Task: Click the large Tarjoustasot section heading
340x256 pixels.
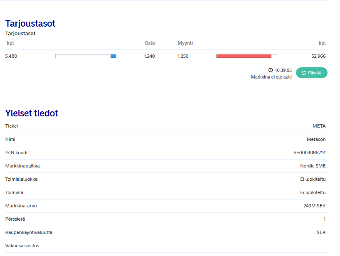Action: click(30, 23)
